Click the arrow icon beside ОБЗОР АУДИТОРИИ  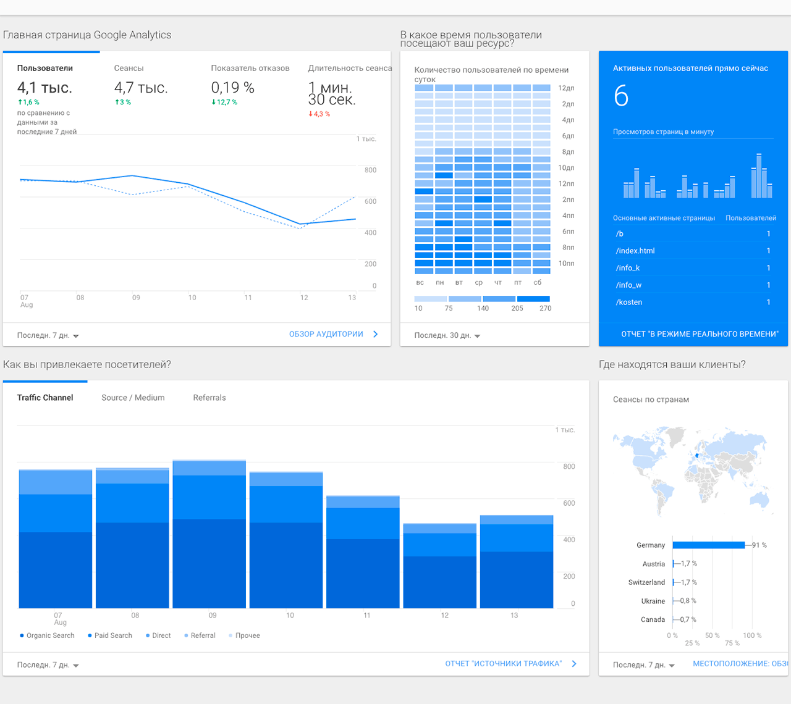pos(375,334)
